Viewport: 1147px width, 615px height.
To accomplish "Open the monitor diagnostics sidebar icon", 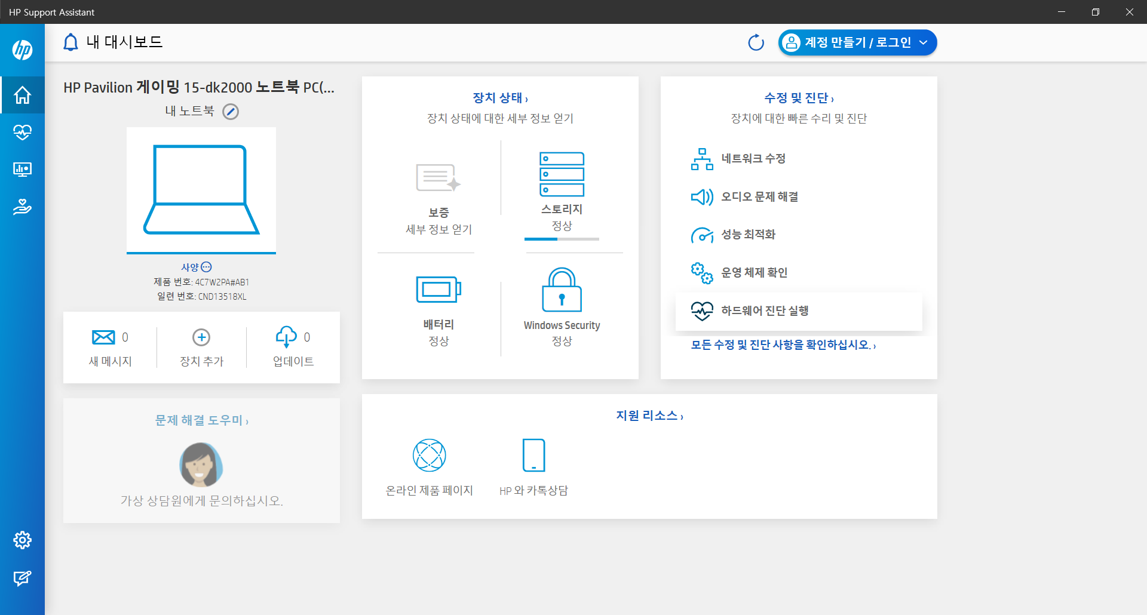I will click(22, 170).
